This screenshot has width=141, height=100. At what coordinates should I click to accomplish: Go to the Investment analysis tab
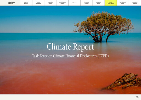pyautogui.click(x=50, y=3)
